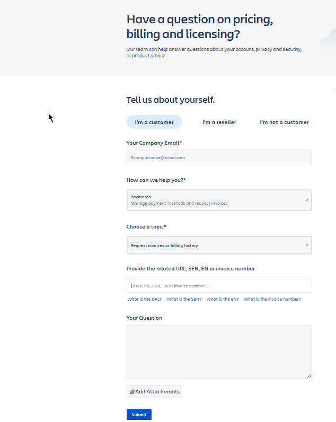Open the How can we help you dropdown

coord(219,200)
